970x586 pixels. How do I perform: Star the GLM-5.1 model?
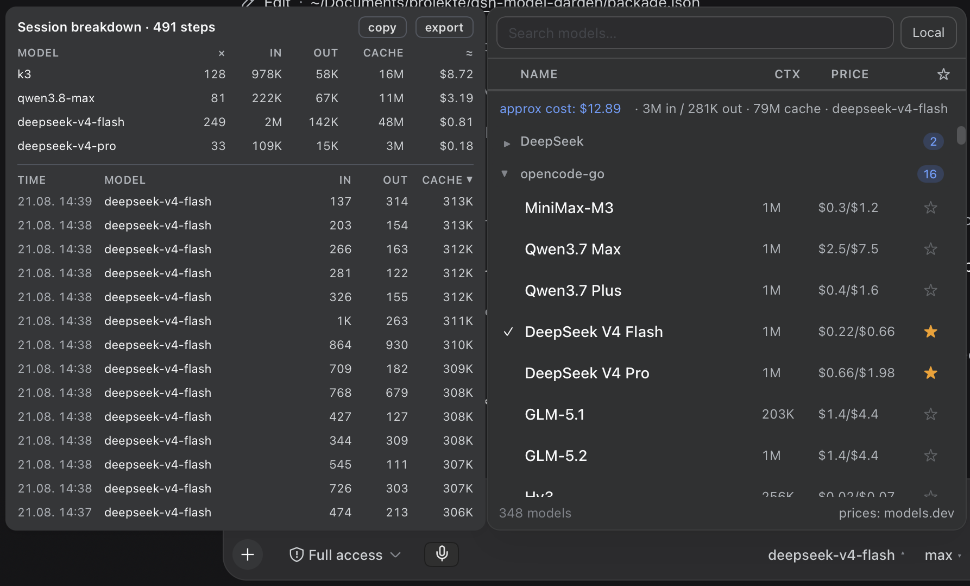[930, 414]
